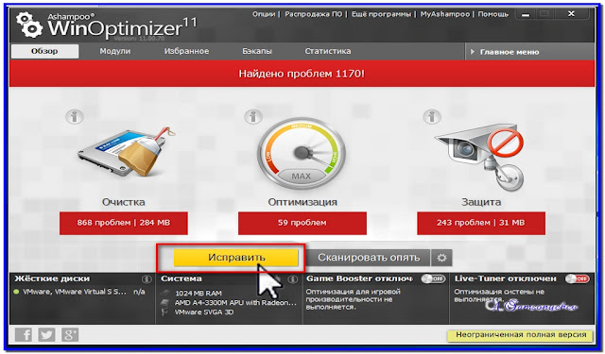Click the 59 проблем button

click(x=302, y=223)
